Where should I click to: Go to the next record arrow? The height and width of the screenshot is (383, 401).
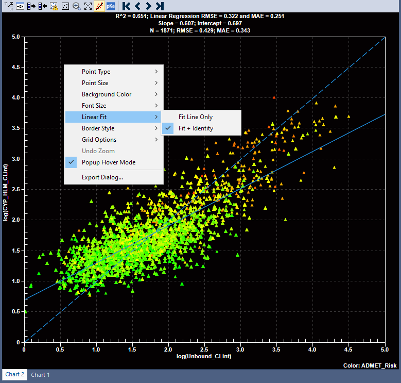(148, 6)
